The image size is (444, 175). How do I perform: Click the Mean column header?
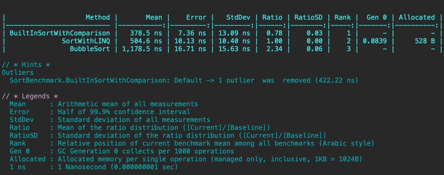[154, 18]
